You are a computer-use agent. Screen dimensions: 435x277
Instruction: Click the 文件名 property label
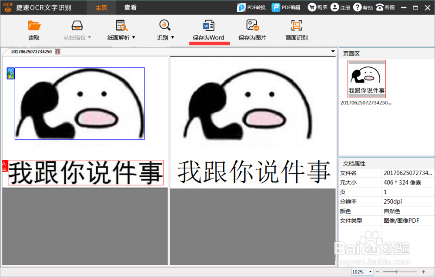[x=348, y=173]
